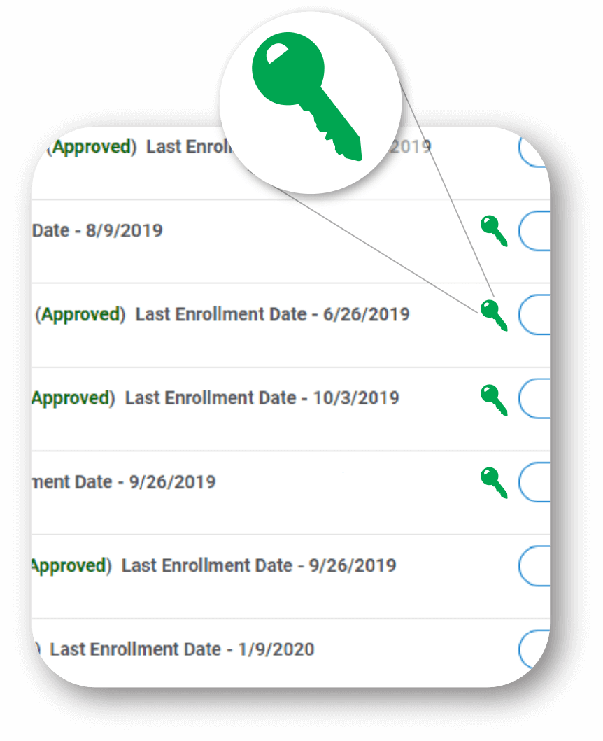Click the key icon next to the 9/26/2019 date
Image resolution: width=603 pixels, height=741 pixels.
click(493, 483)
